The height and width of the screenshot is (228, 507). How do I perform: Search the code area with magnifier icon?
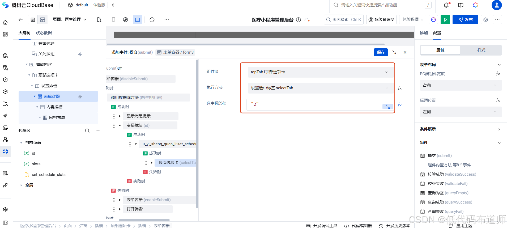tap(87, 131)
